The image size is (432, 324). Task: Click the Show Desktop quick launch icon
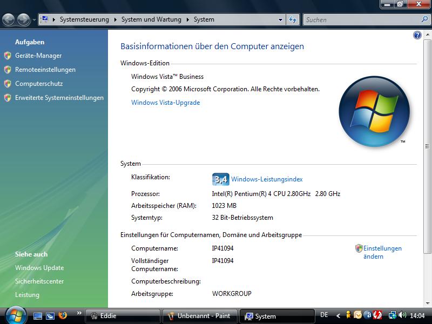pyautogui.click(x=38, y=316)
